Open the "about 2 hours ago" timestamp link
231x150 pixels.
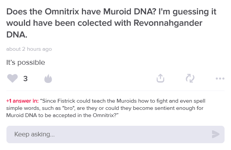pos(29,49)
